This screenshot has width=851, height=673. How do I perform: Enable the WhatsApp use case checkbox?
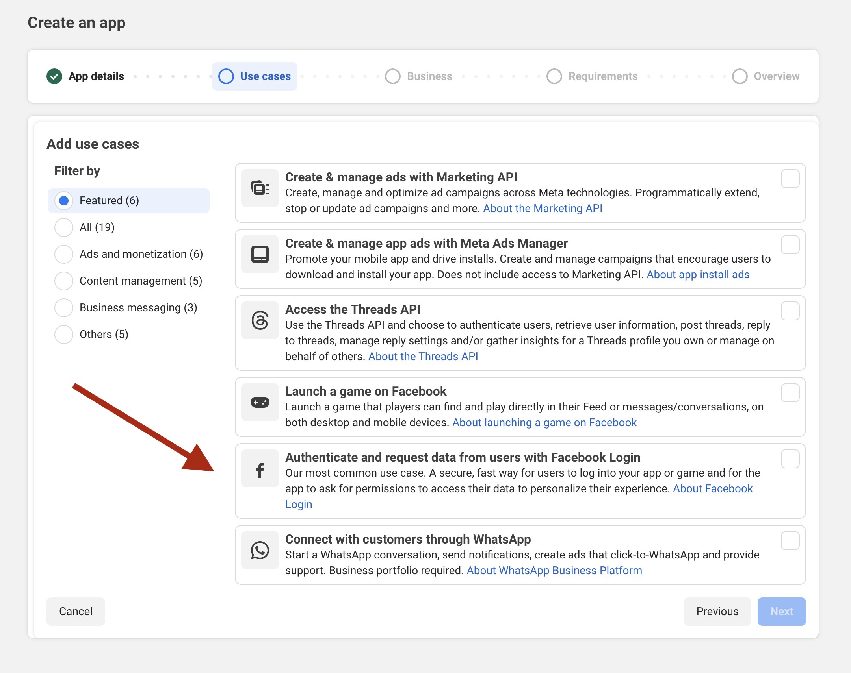(790, 541)
